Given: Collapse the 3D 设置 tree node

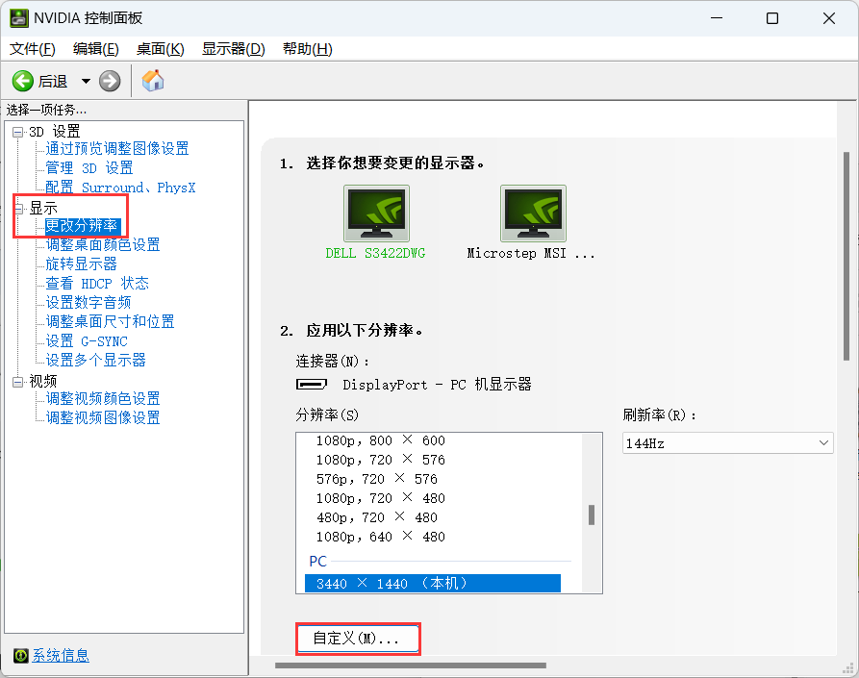Looking at the screenshot, I should pos(17,132).
